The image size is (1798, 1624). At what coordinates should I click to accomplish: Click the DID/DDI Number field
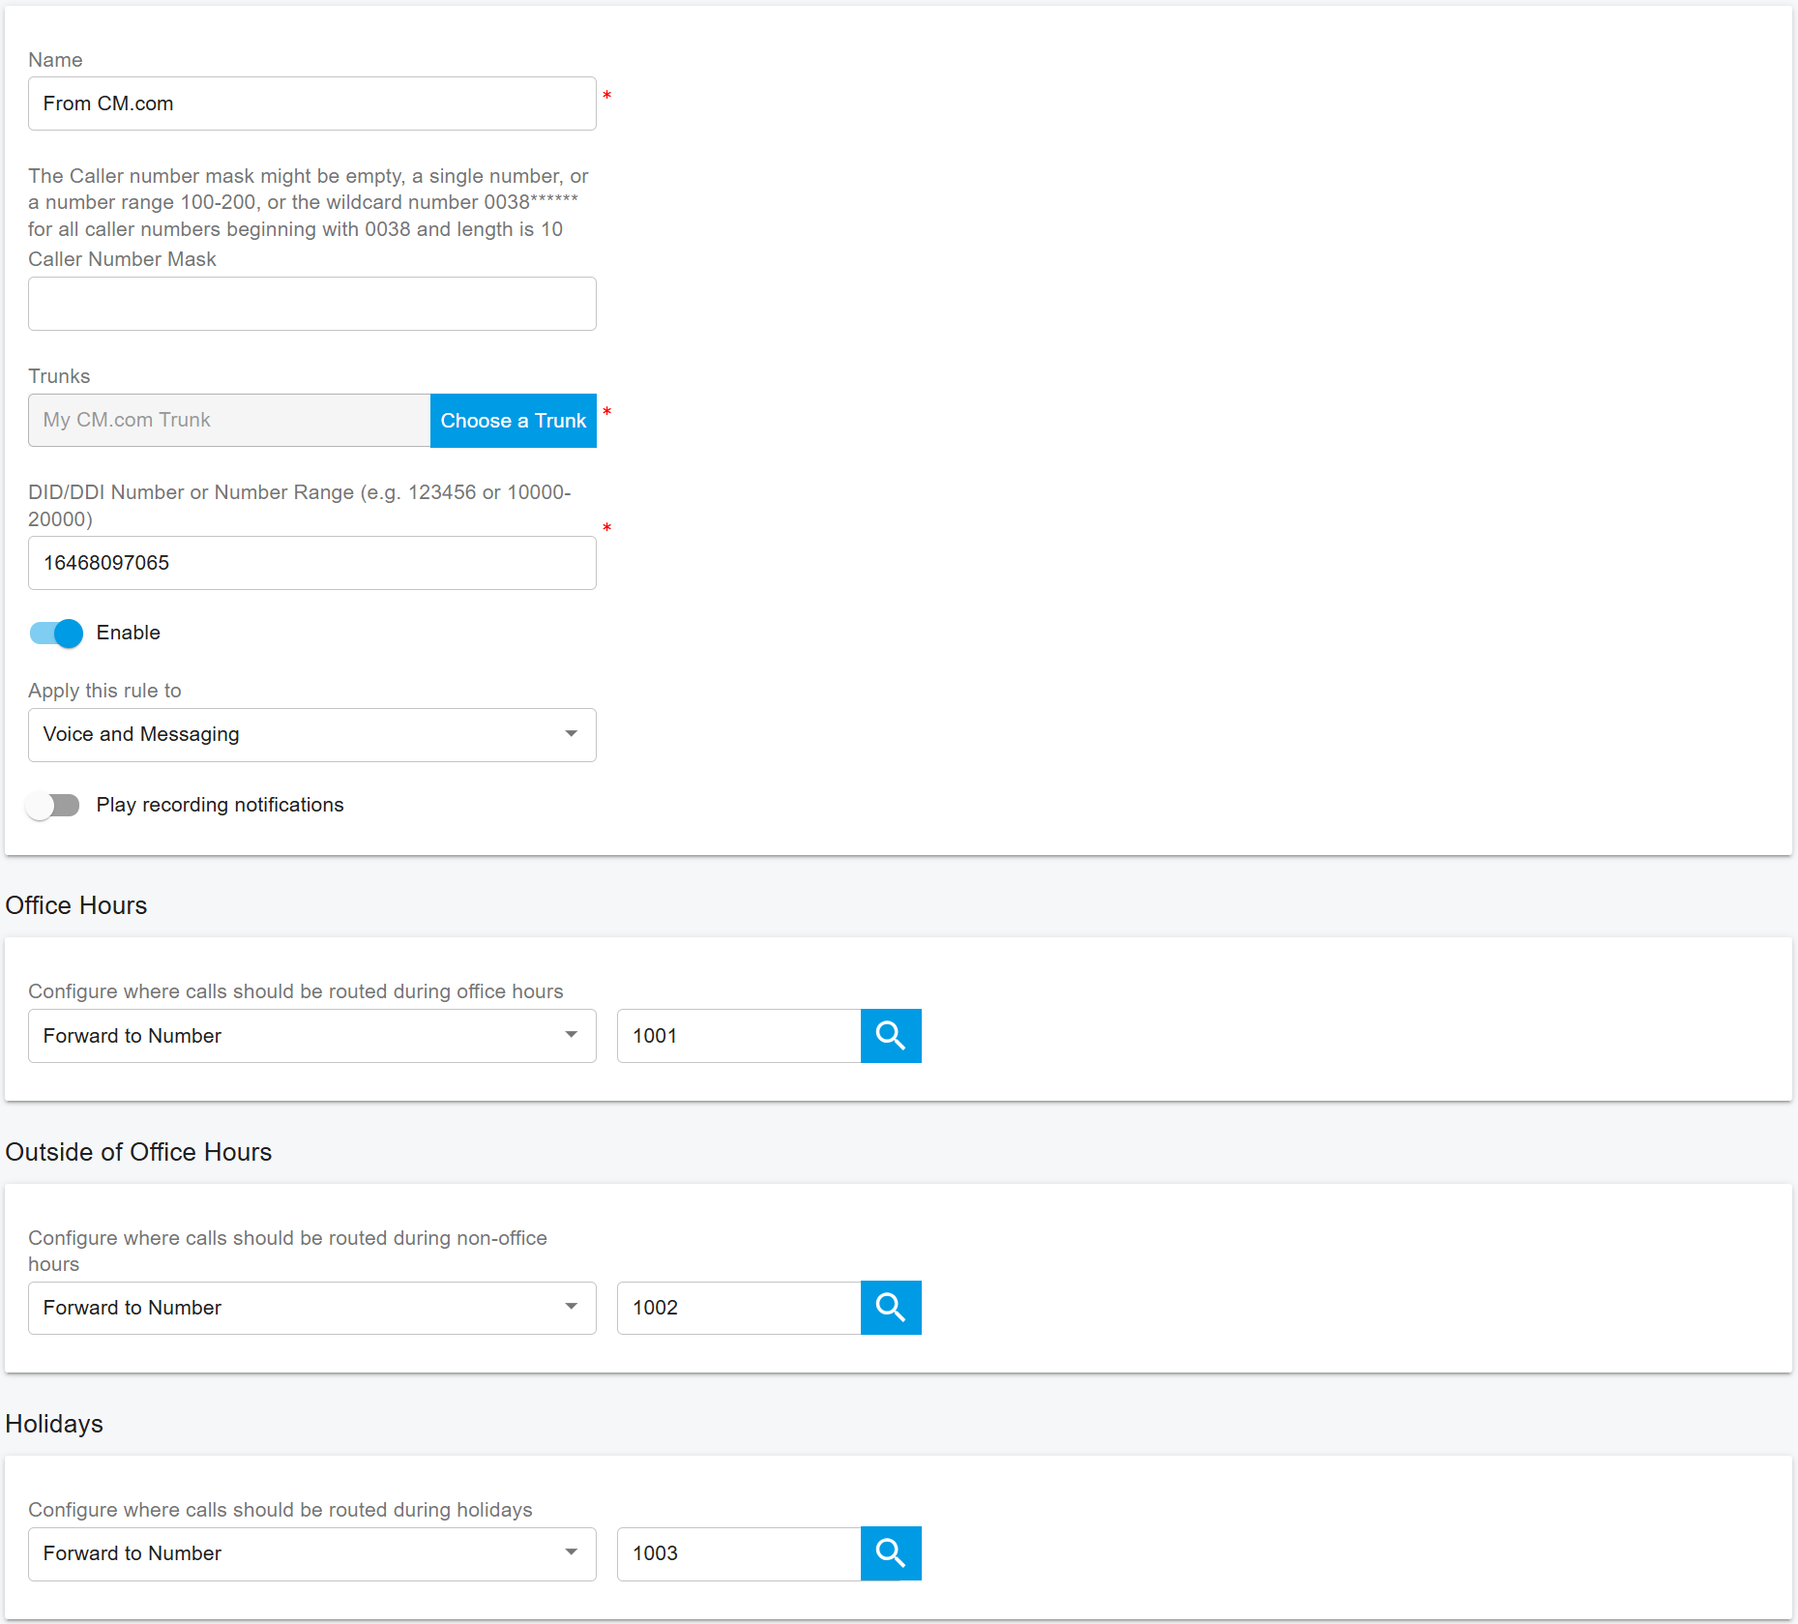pos(311,563)
